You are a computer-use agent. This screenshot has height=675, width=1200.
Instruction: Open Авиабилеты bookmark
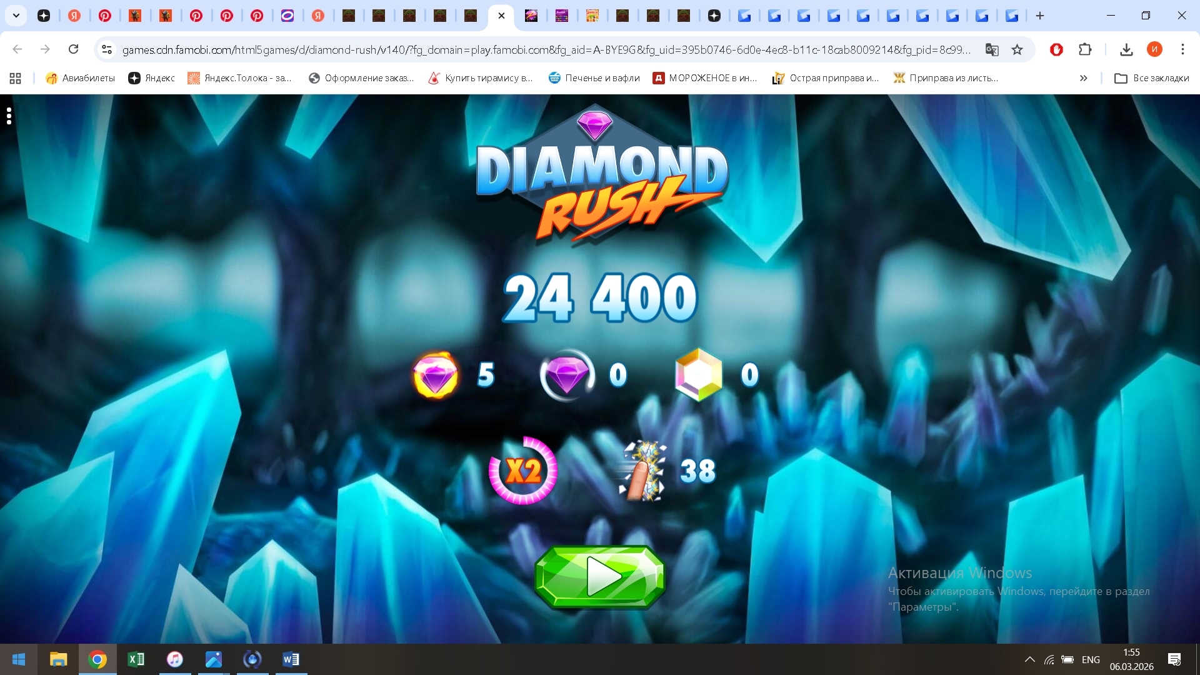[80, 78]
